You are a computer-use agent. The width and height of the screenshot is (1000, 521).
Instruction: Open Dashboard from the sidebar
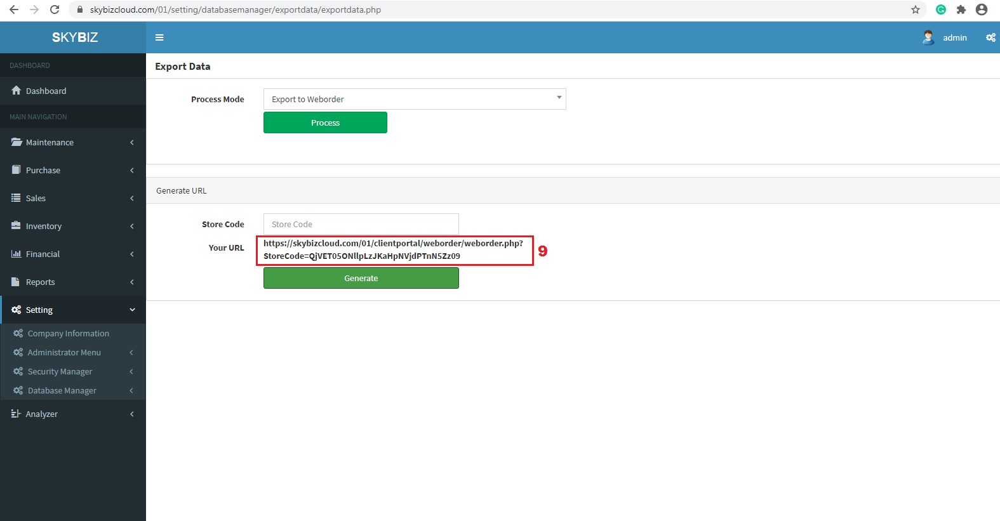(x=46, y=91)
